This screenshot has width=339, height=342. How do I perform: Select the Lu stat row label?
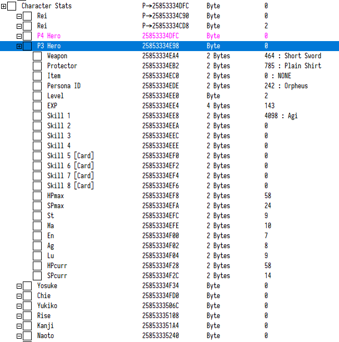click(x=51, y=256)
